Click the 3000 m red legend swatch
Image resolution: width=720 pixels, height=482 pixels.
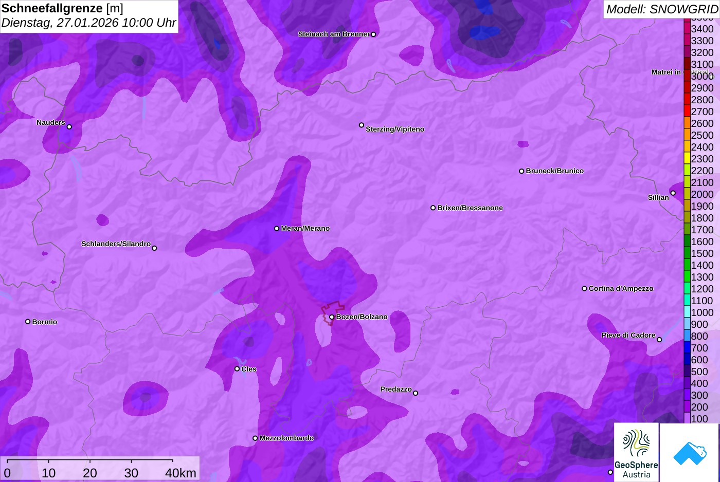[x=687, y=76]
